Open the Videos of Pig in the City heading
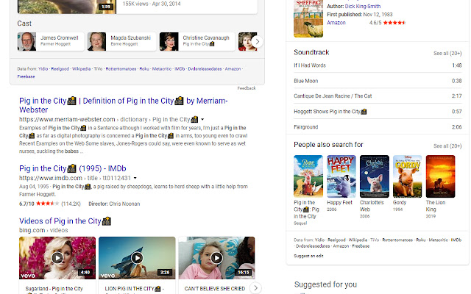Screen dimensions: 471x294 65,221
